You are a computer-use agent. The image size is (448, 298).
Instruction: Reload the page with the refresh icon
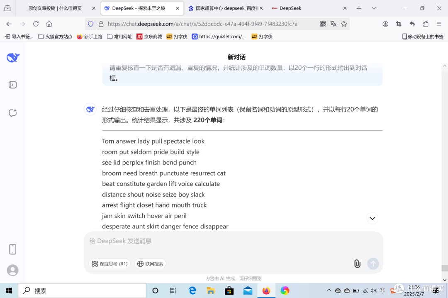(x=36, y=24)
